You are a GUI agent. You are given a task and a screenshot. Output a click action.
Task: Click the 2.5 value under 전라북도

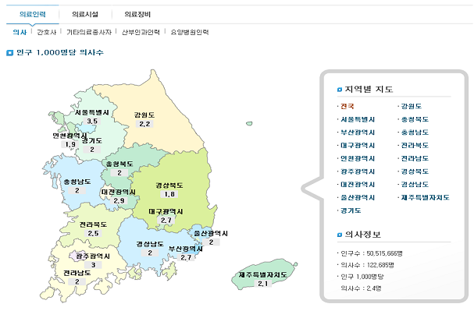(x=93, y=233)
